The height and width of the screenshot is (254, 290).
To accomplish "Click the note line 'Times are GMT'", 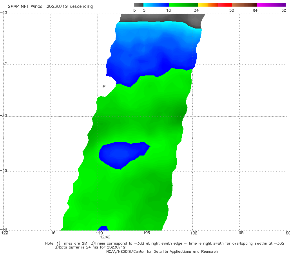I will click(x=76, y=243).
